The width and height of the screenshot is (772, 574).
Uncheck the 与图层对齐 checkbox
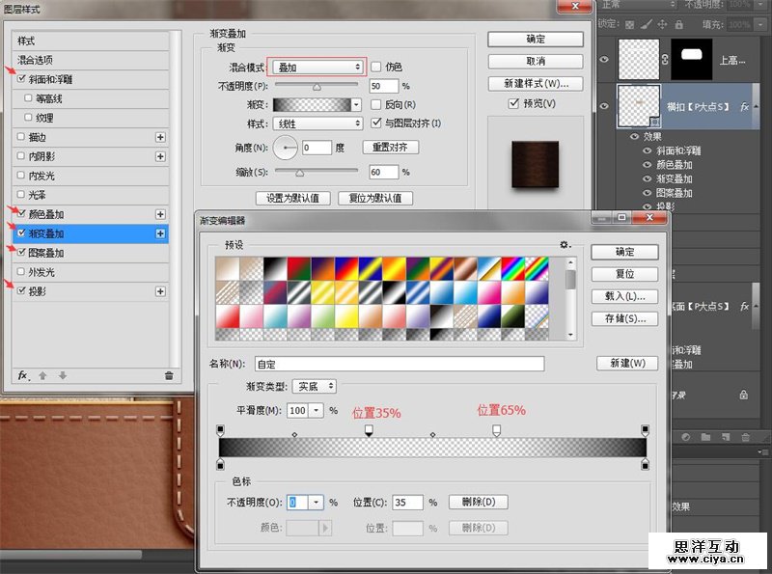376,123
